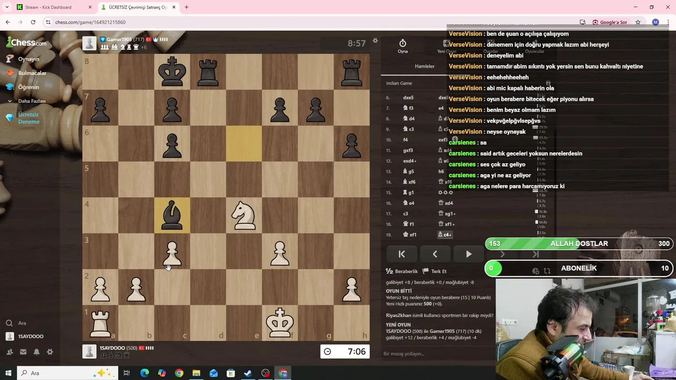Image resolution: width=676 pixels, height=380 pixels.
Task: Switch to the Hamleler moves tab
Action: click(x=425, y=66)
